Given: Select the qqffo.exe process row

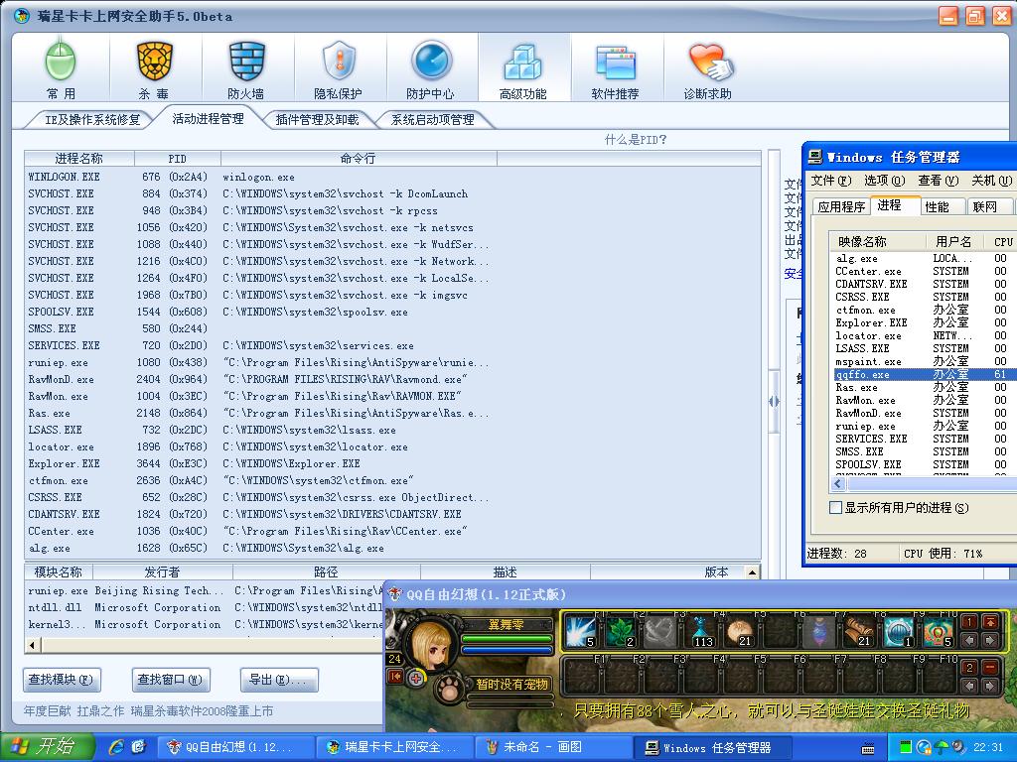Looking at the screenshot, I should (x=926, y=374).
